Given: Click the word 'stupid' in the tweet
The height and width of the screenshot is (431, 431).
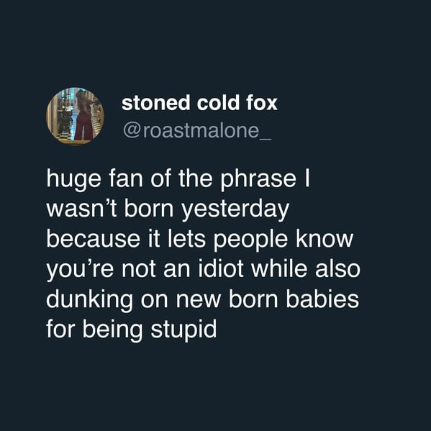Looking at the screenshot, I should 183,330.
